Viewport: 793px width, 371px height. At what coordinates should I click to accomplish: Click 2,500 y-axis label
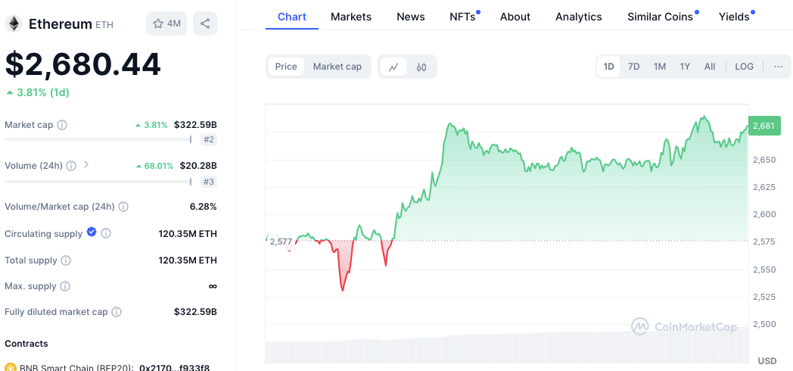[x=764, y=324]
